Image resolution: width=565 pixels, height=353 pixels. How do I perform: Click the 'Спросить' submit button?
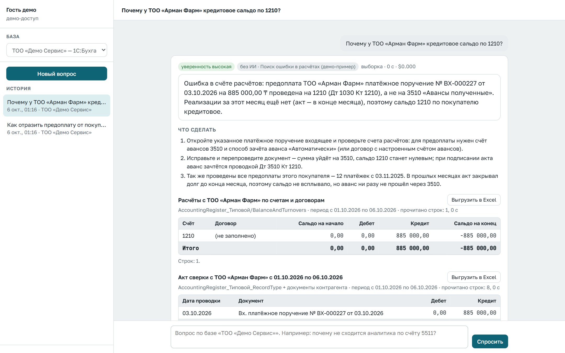tap(490, 341)
